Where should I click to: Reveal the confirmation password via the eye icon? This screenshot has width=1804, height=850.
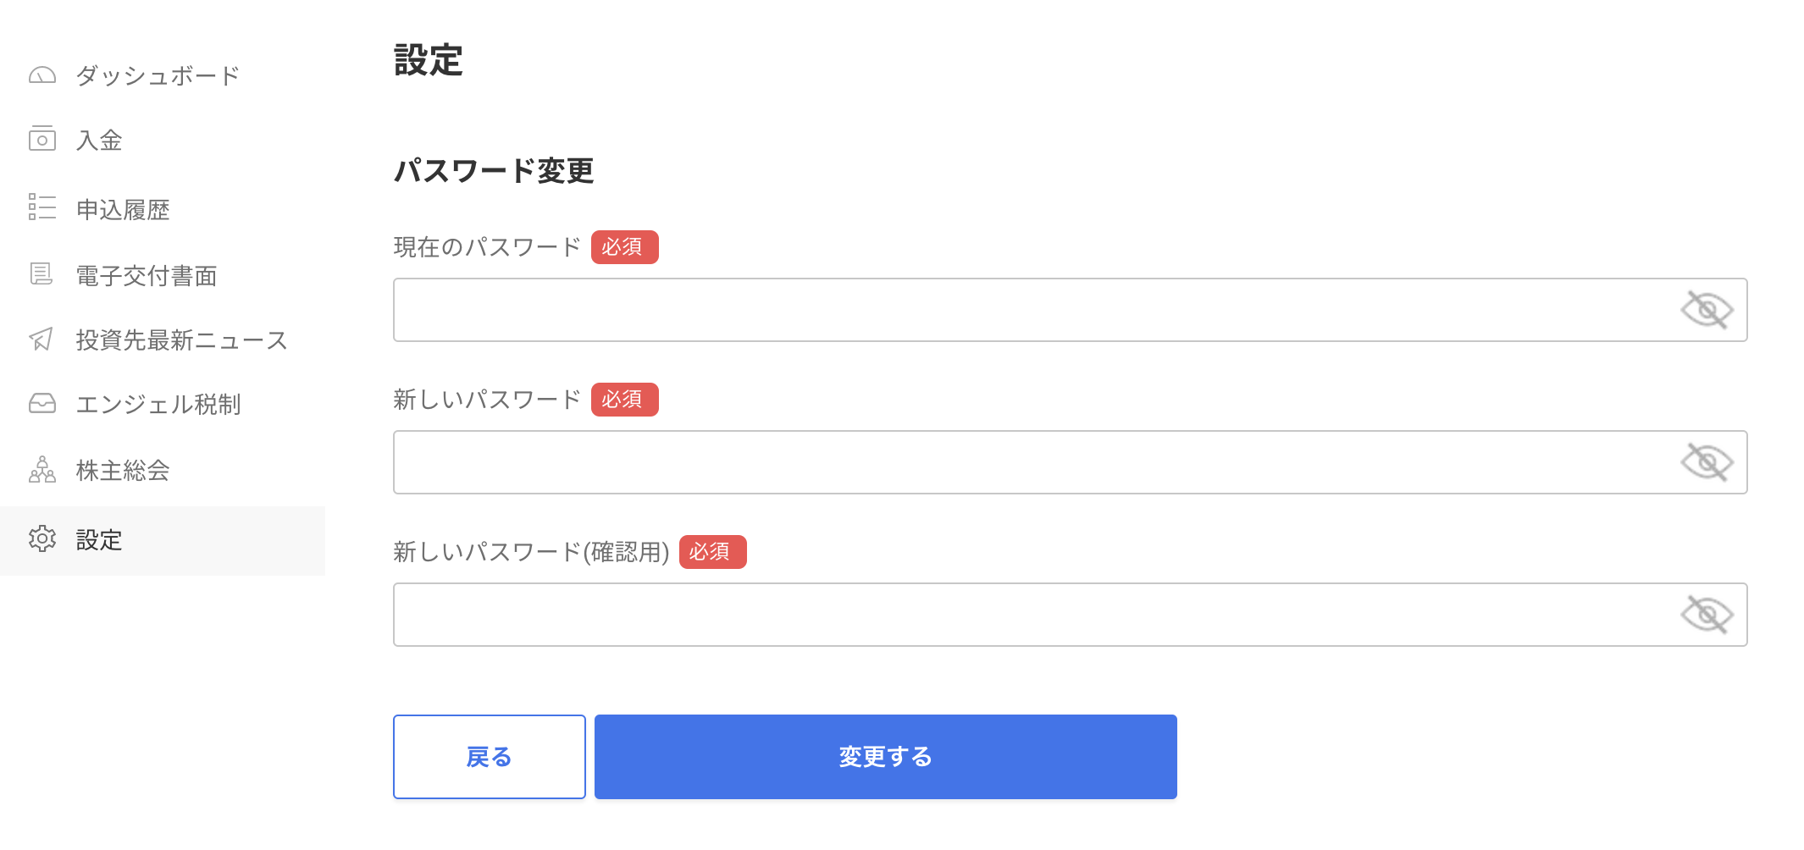(1707, 615)
